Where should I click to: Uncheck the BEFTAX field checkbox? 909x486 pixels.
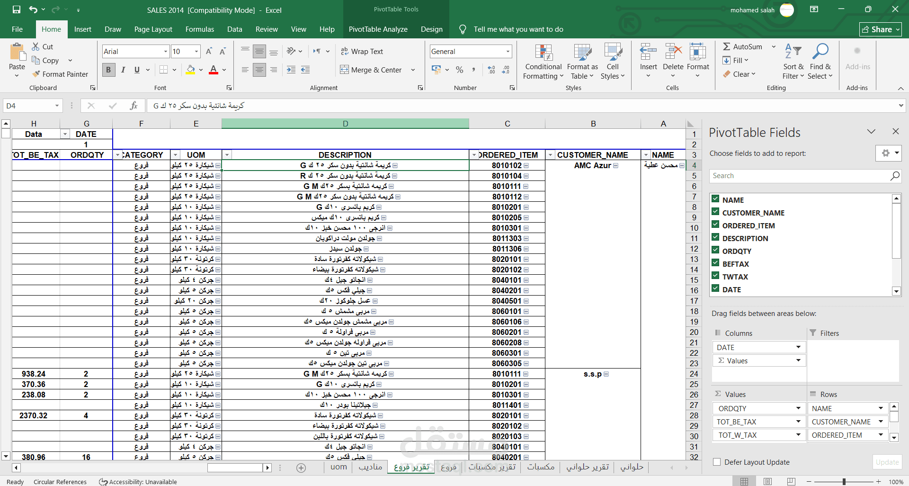pos(715,263)
